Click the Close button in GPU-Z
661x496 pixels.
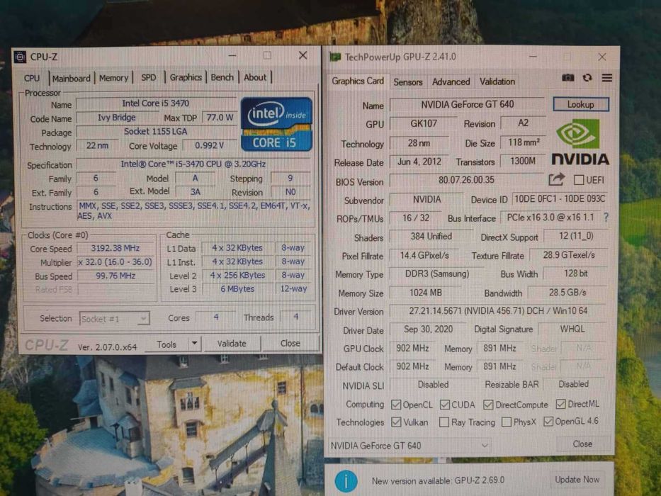click(582, 444)
